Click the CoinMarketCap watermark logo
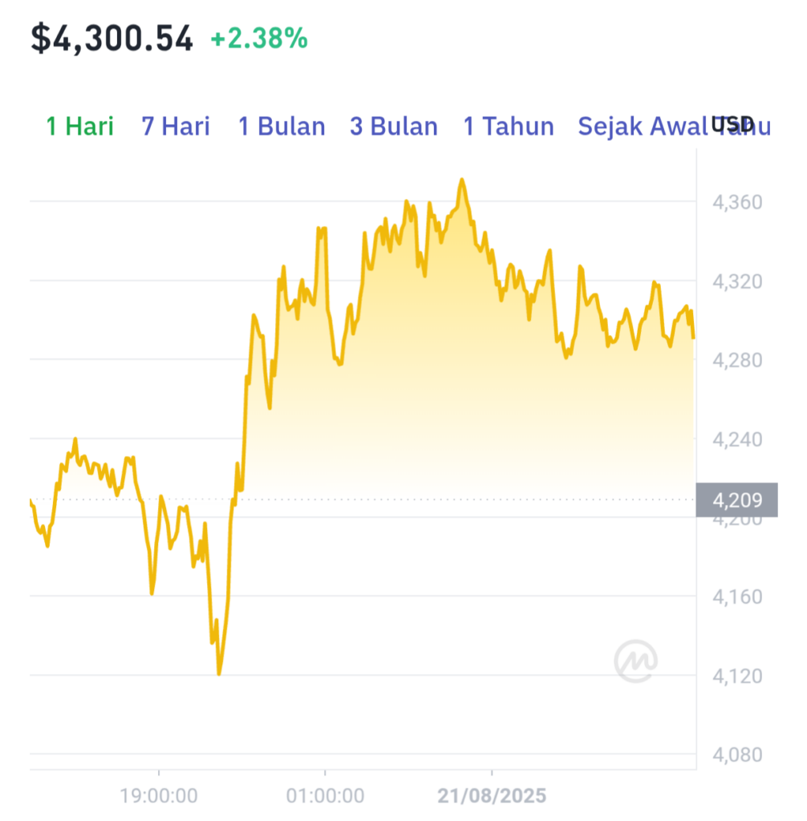This screenshot has height=821, width=807. click(635, 661)
